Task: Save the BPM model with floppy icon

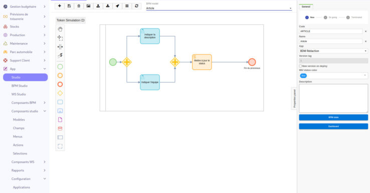Action: click(x=69, y=6)
